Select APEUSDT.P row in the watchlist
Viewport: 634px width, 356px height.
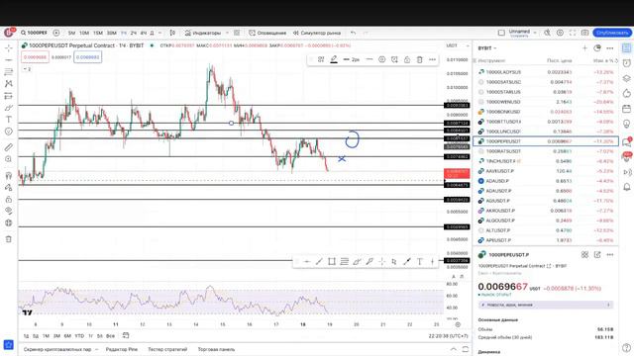[x=546, y=240]
